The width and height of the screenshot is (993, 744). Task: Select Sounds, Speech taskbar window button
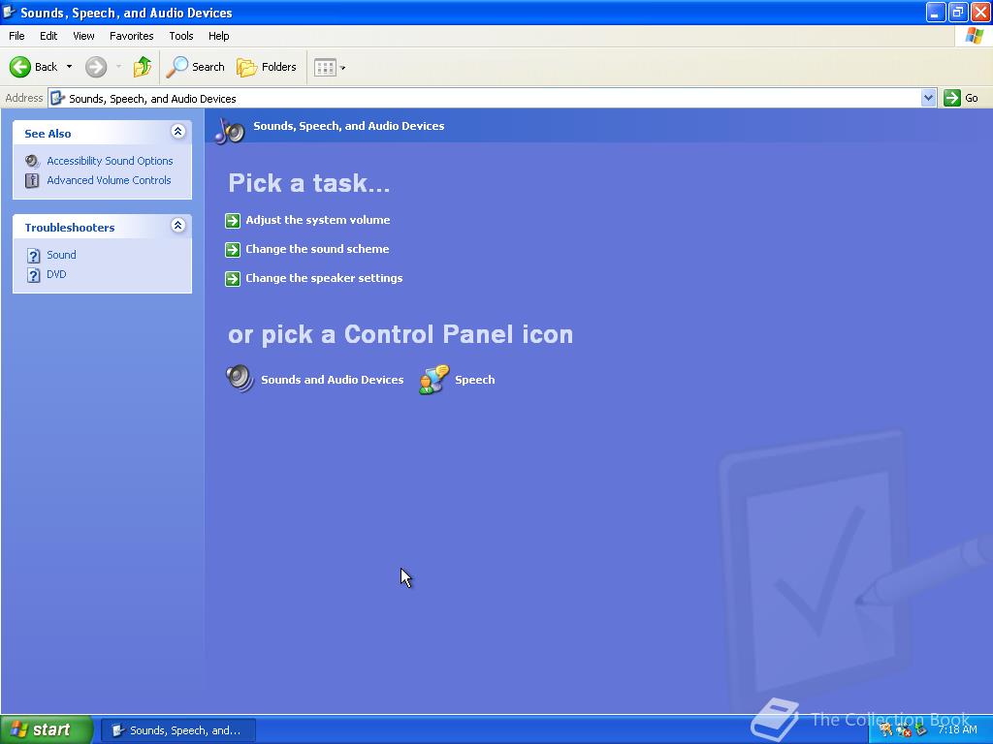(178, 730)
